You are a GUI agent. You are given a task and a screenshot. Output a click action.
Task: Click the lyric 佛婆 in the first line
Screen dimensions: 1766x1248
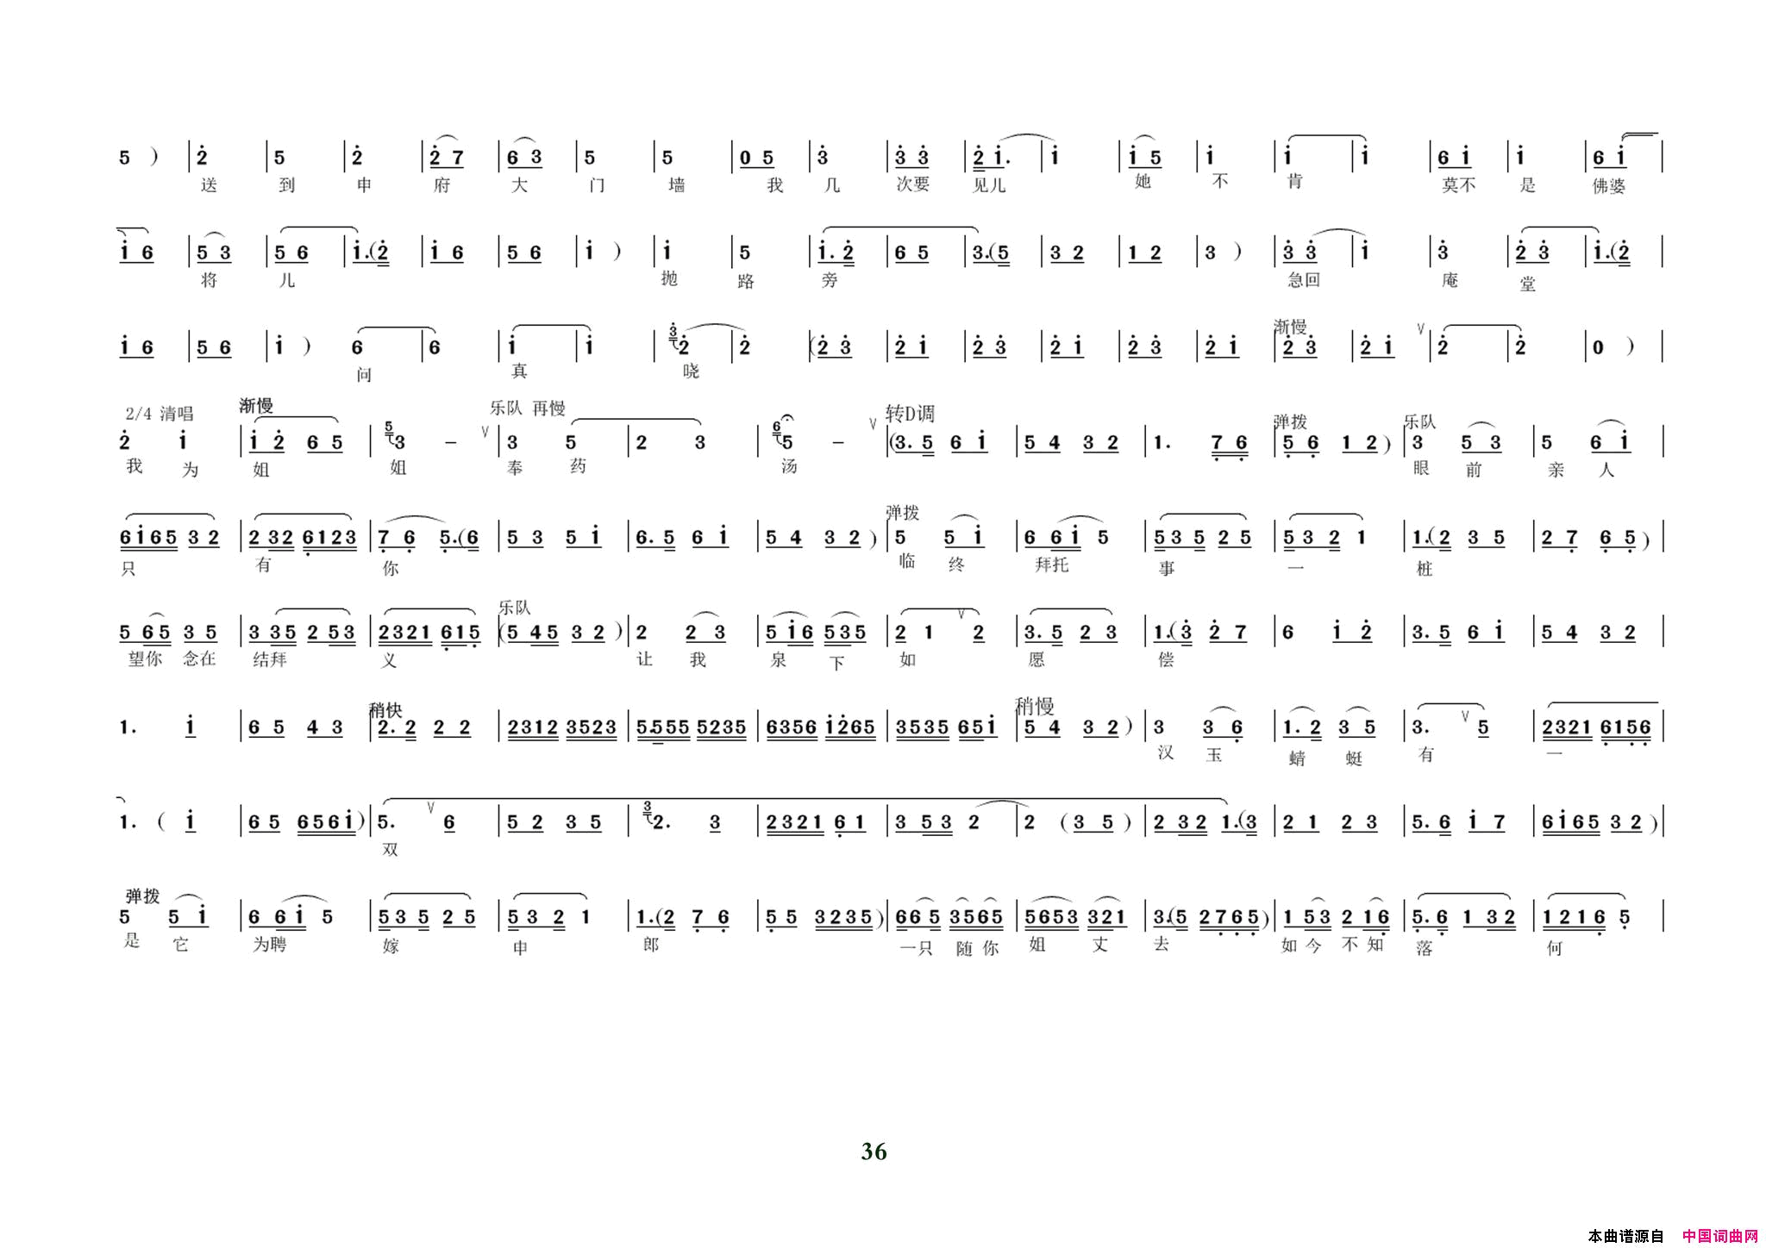click(1608, 186)
